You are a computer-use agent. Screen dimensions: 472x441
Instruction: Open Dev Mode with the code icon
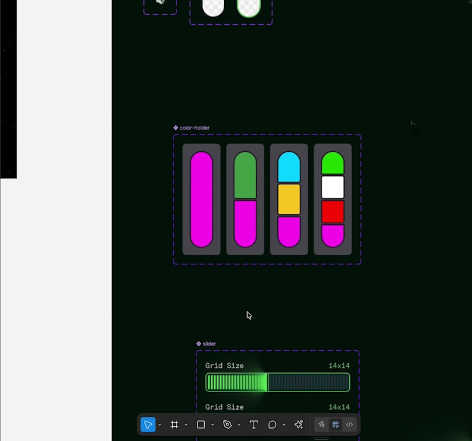[349, 424]
